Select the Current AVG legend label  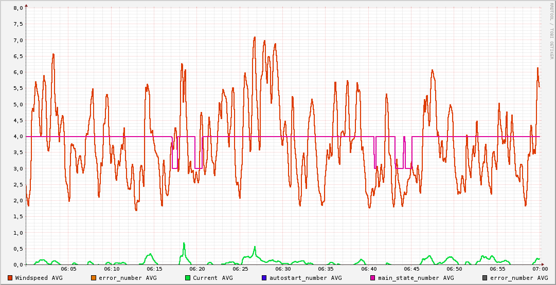pos(213,278)
